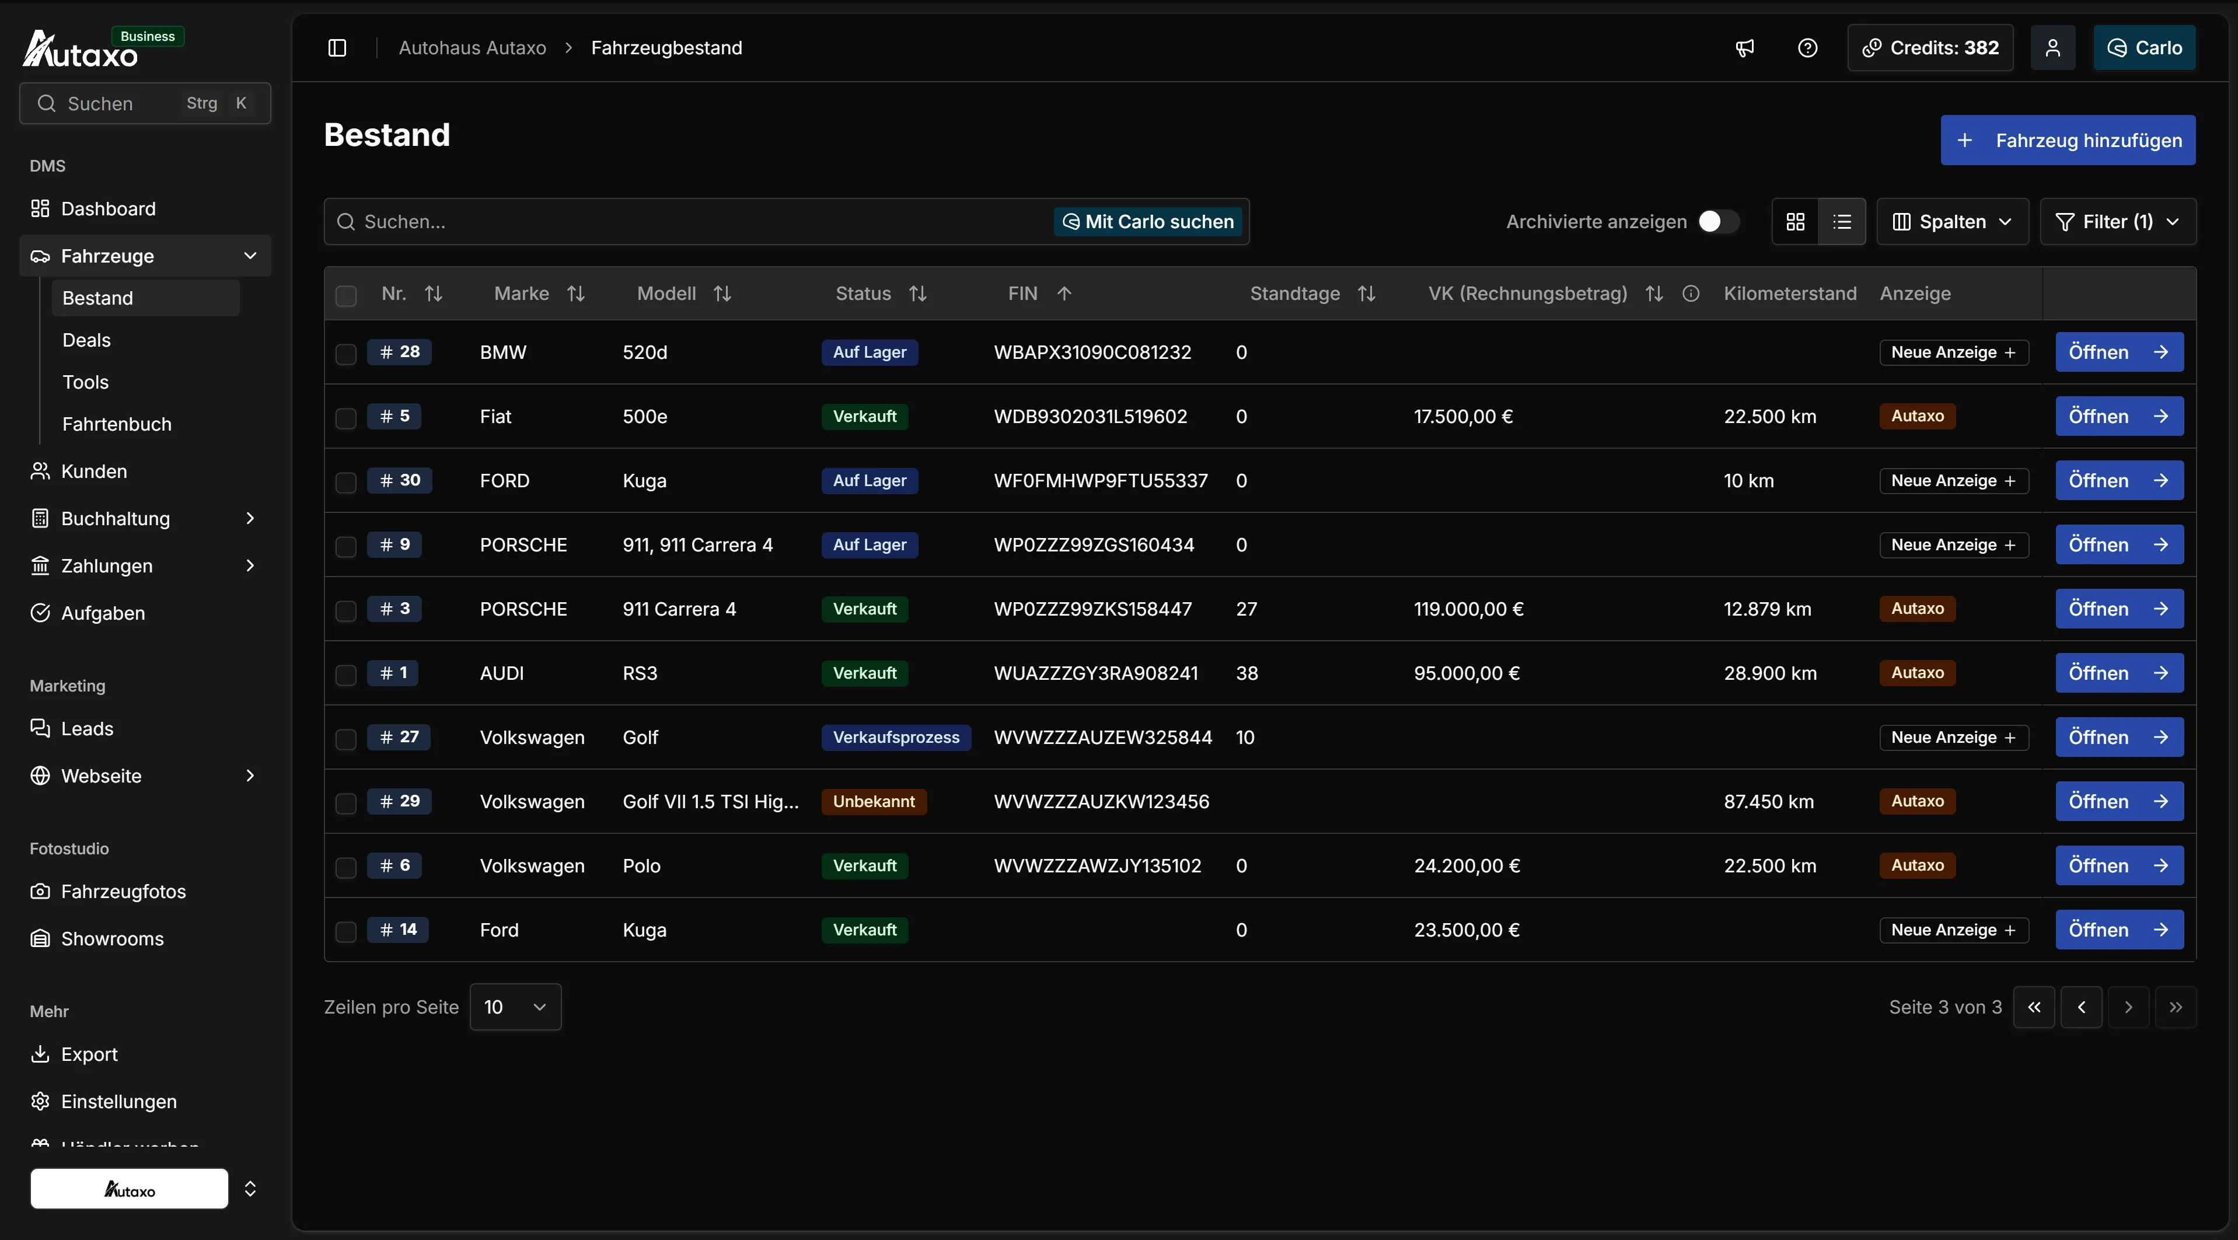The height and width of the screenshot is (1240, 2238).
Task: Click Credits: 382 button
Action: coord(1930,48)
